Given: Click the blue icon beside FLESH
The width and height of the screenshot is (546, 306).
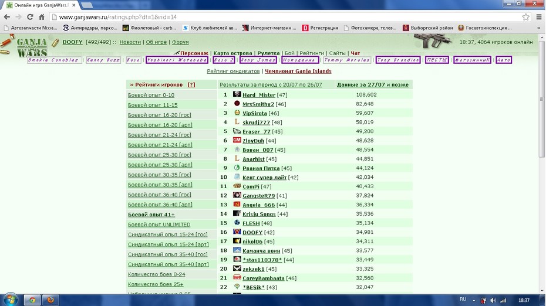Looking at the screenshot, I should click(x=237, y=223).
